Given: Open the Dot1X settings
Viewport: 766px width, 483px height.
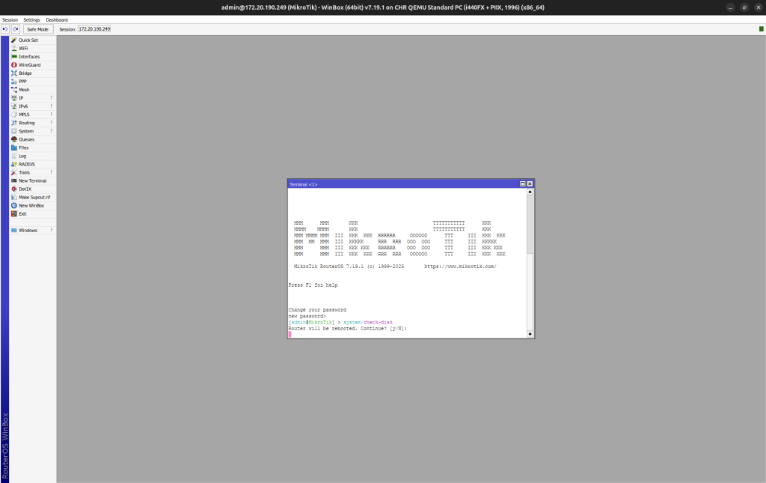Looking at the screenshot, I should (32, 189).
